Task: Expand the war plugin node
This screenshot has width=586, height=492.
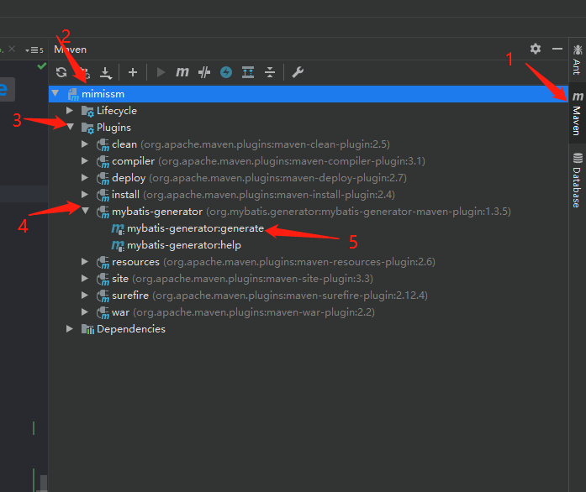Action: click(85, 311)
